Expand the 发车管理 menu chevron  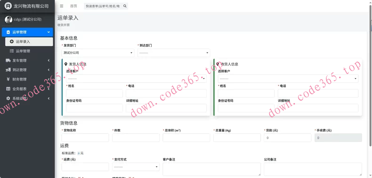pyautogui.click(x=49, y=61)
